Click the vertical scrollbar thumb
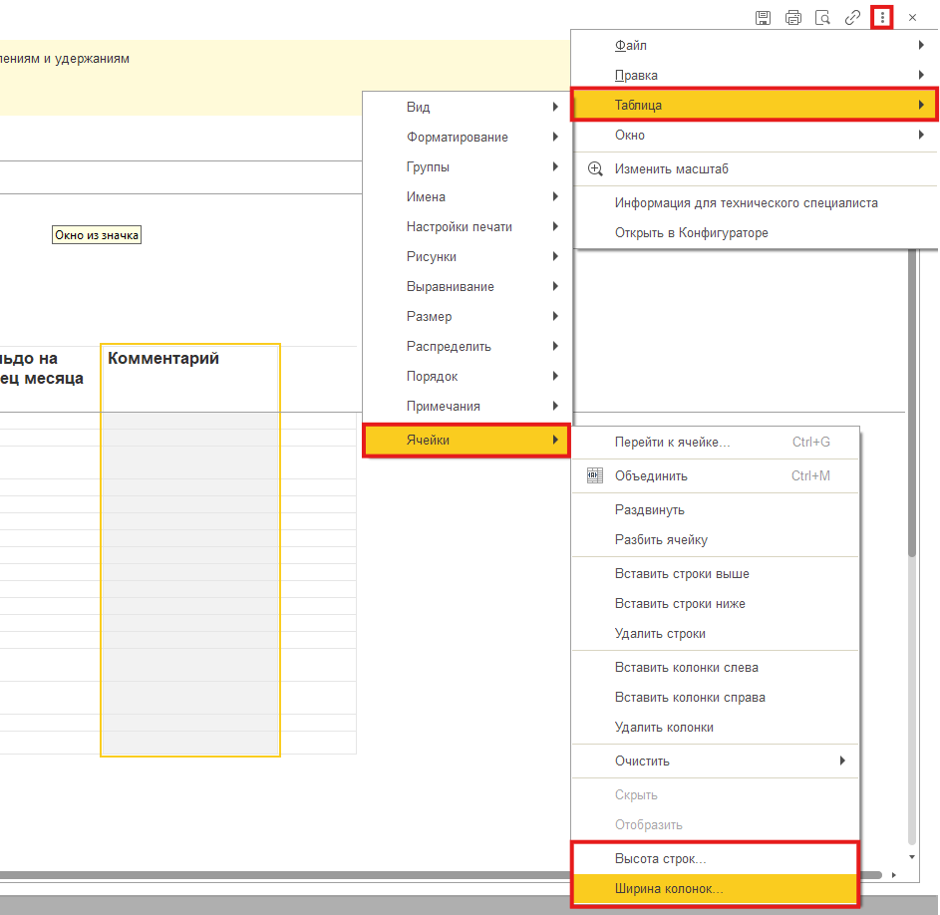The image size is (940, 915). pyautogui.click(x=912, y=403)
